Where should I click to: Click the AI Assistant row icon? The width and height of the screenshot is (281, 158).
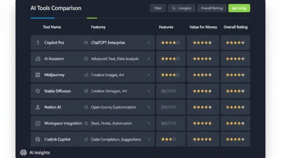[38, 59]
